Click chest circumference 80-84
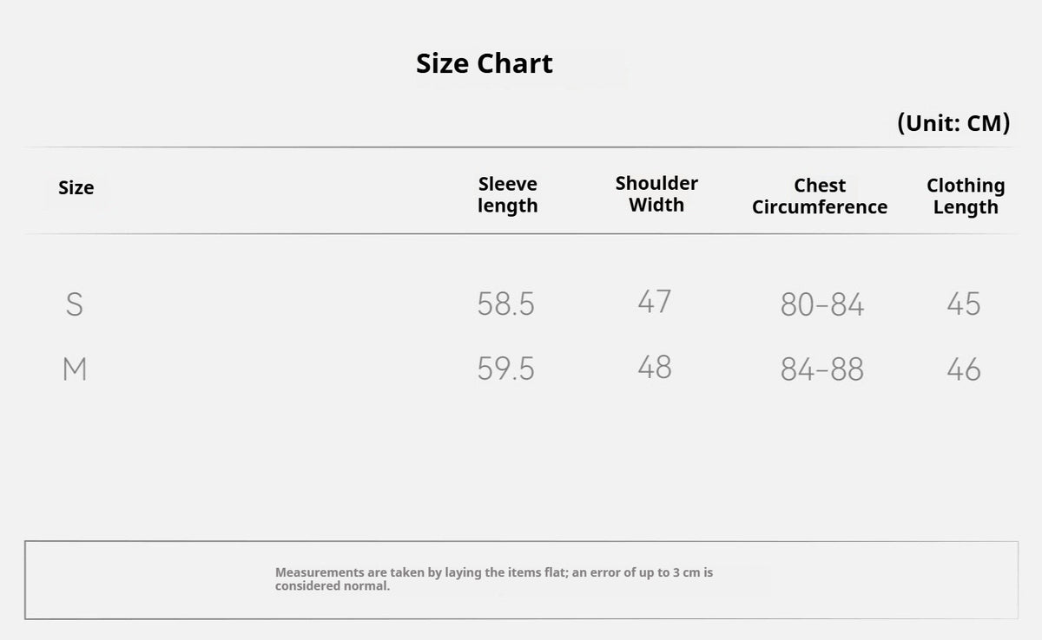The height and width of the screenshot is (640, 1042). 822,305
